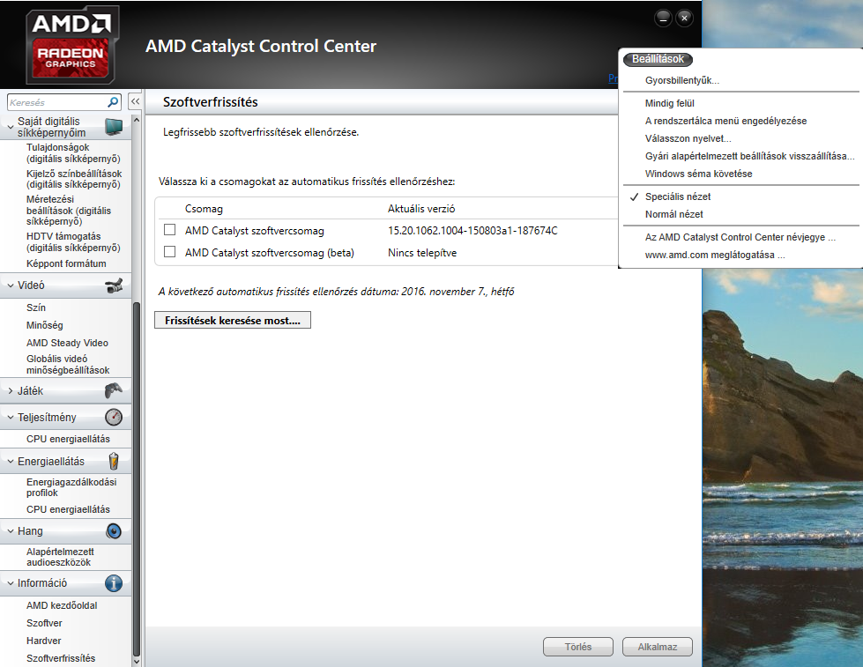
Task: Click version 15.20.1062.1004-150803a1-187674C text
Action: click(472, 231)
